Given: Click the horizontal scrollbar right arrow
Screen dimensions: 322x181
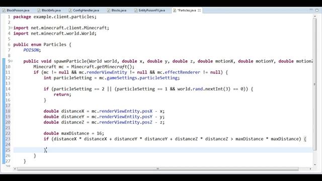Looking at the screenshot, I should [x=310, y=169].
